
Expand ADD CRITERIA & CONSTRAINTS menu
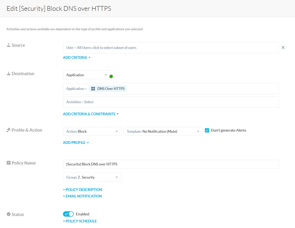tap(91, 114)
